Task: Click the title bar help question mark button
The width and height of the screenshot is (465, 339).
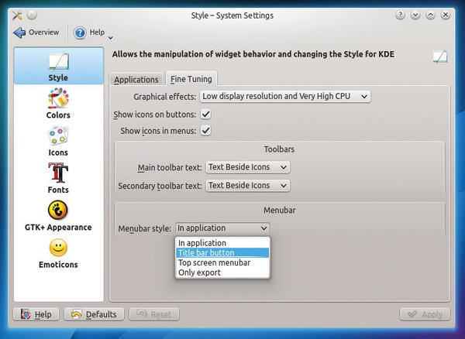Action: 401,15
